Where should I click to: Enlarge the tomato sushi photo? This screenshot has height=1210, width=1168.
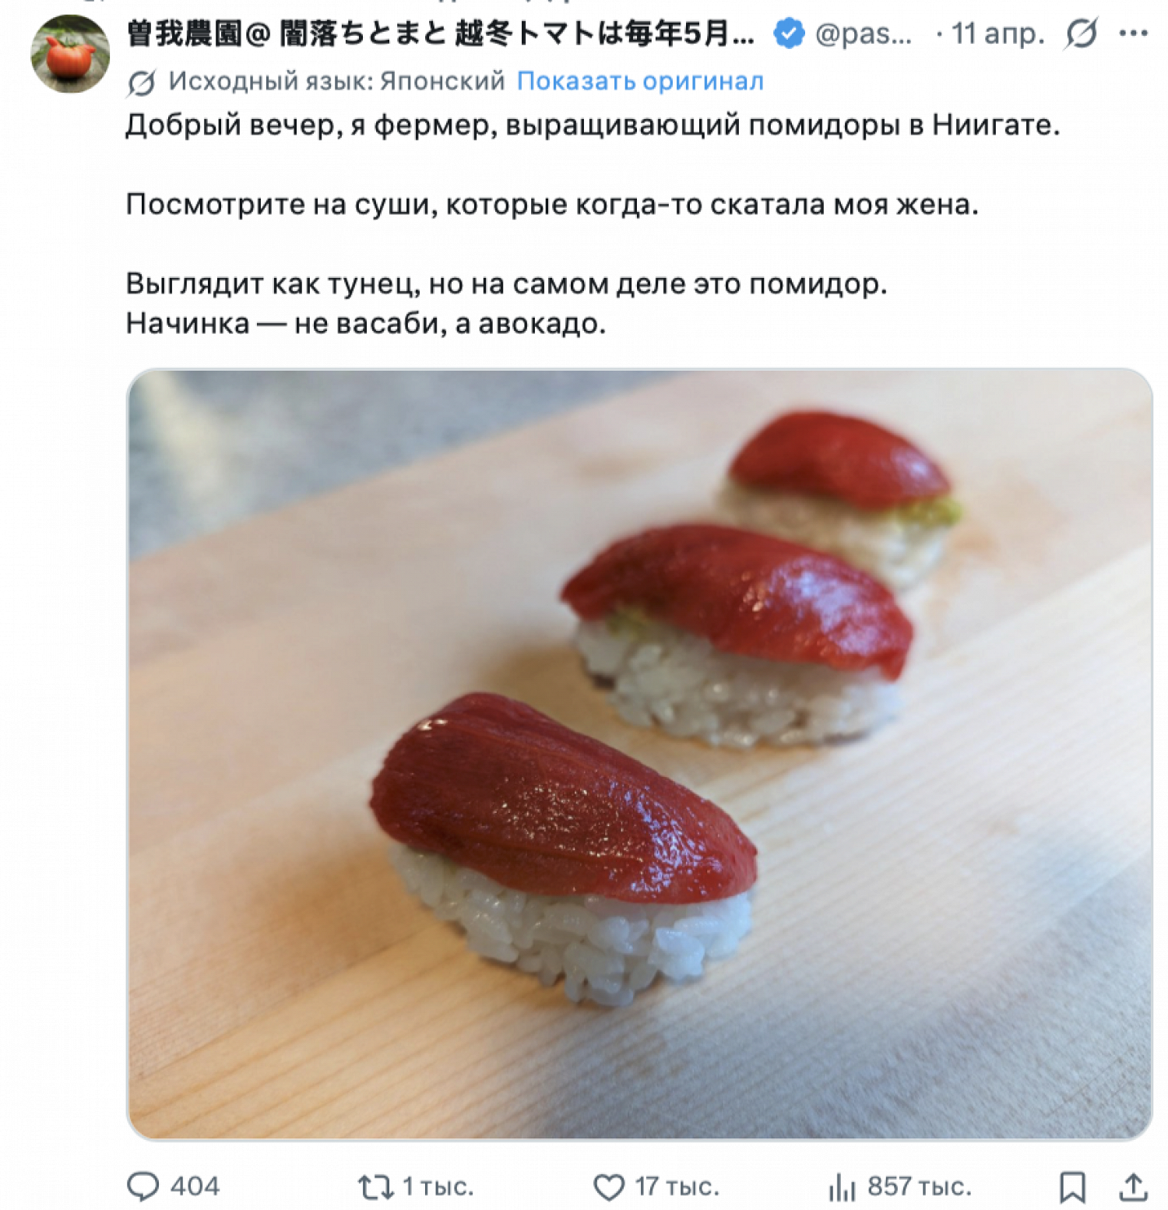[x=639, y=754]
